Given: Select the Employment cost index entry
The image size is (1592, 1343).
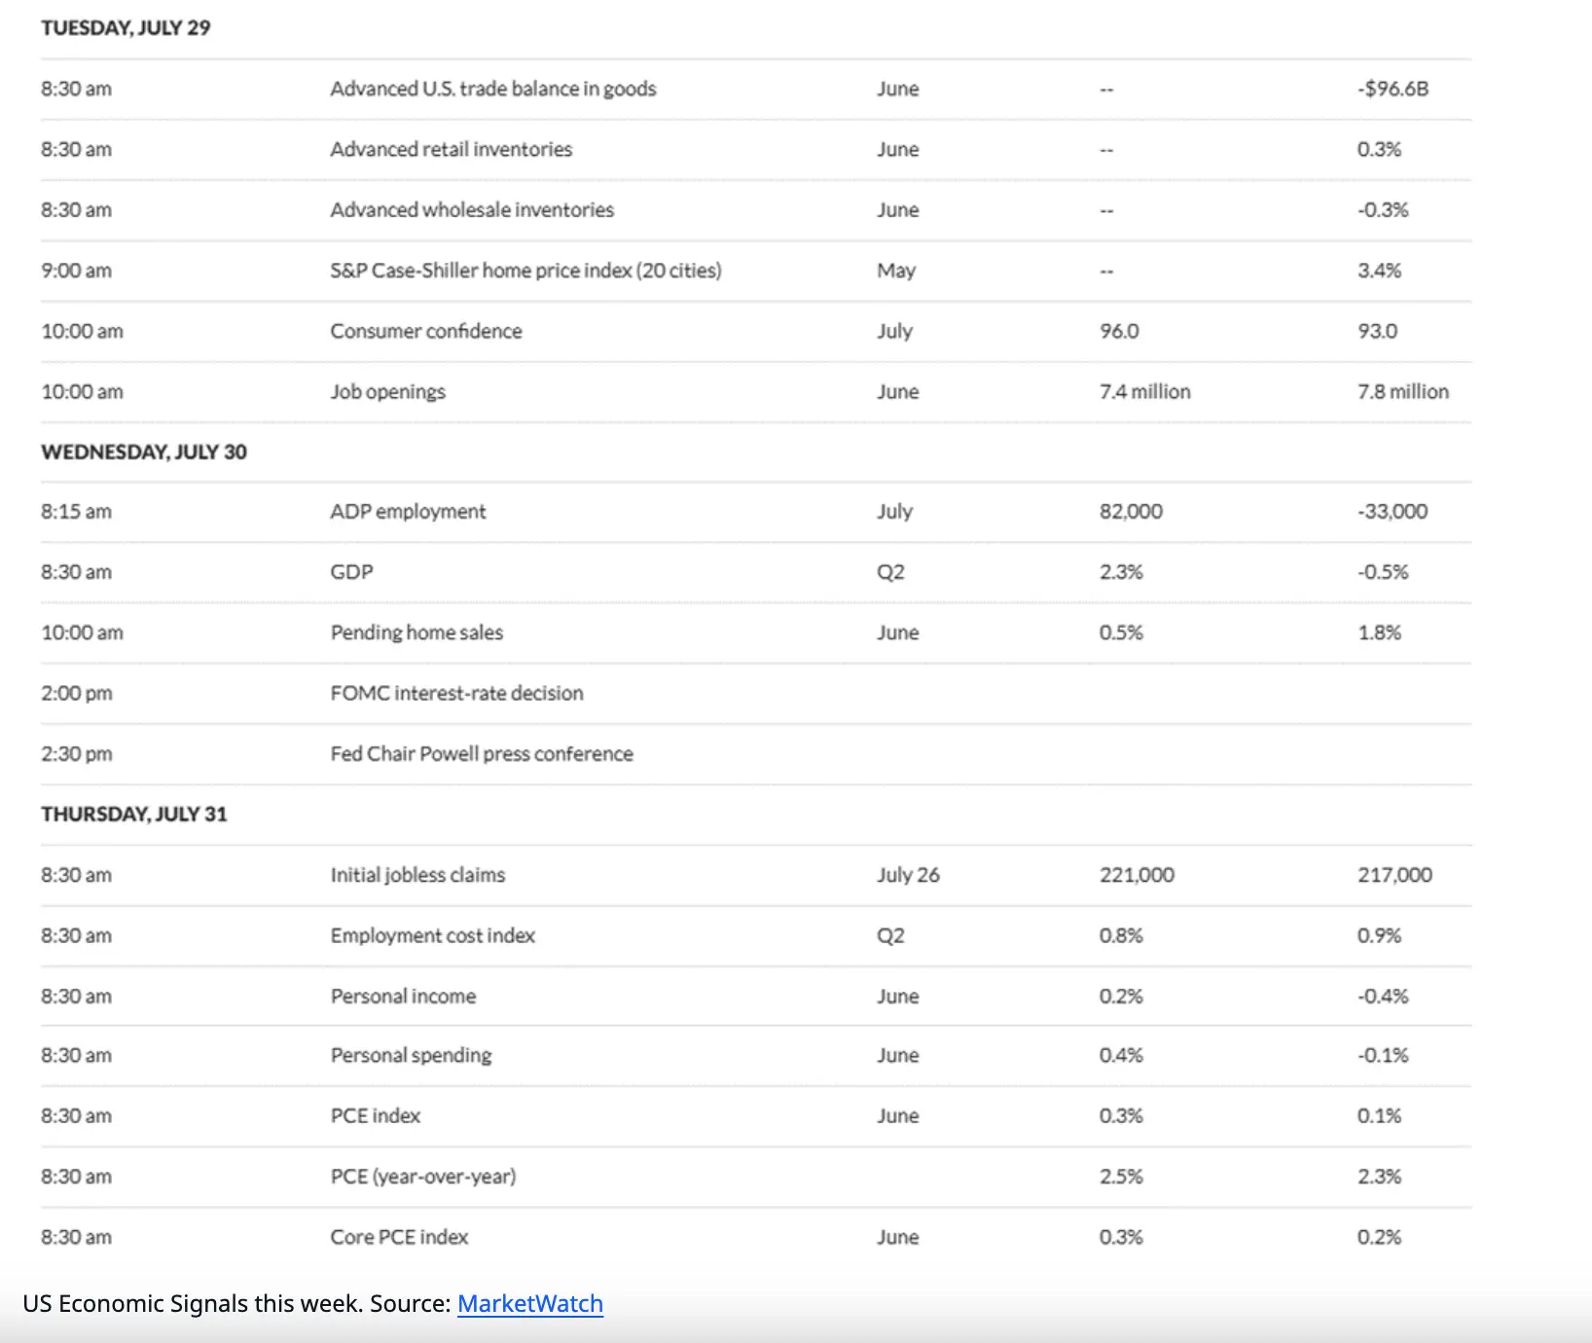Looking at the screenshot, I should (x=432, y=935).
